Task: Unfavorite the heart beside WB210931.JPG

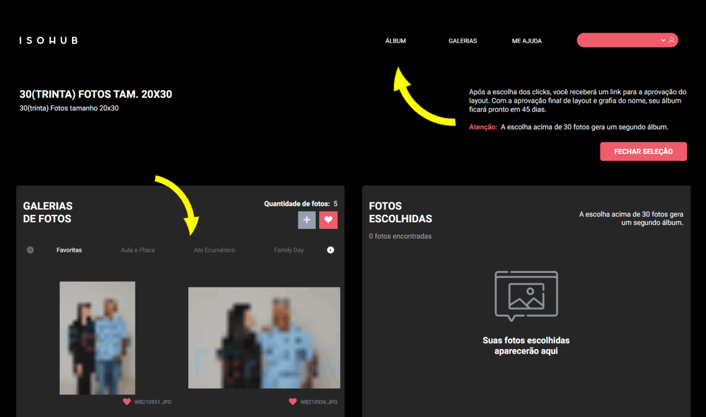Action: tap(127, 402)
